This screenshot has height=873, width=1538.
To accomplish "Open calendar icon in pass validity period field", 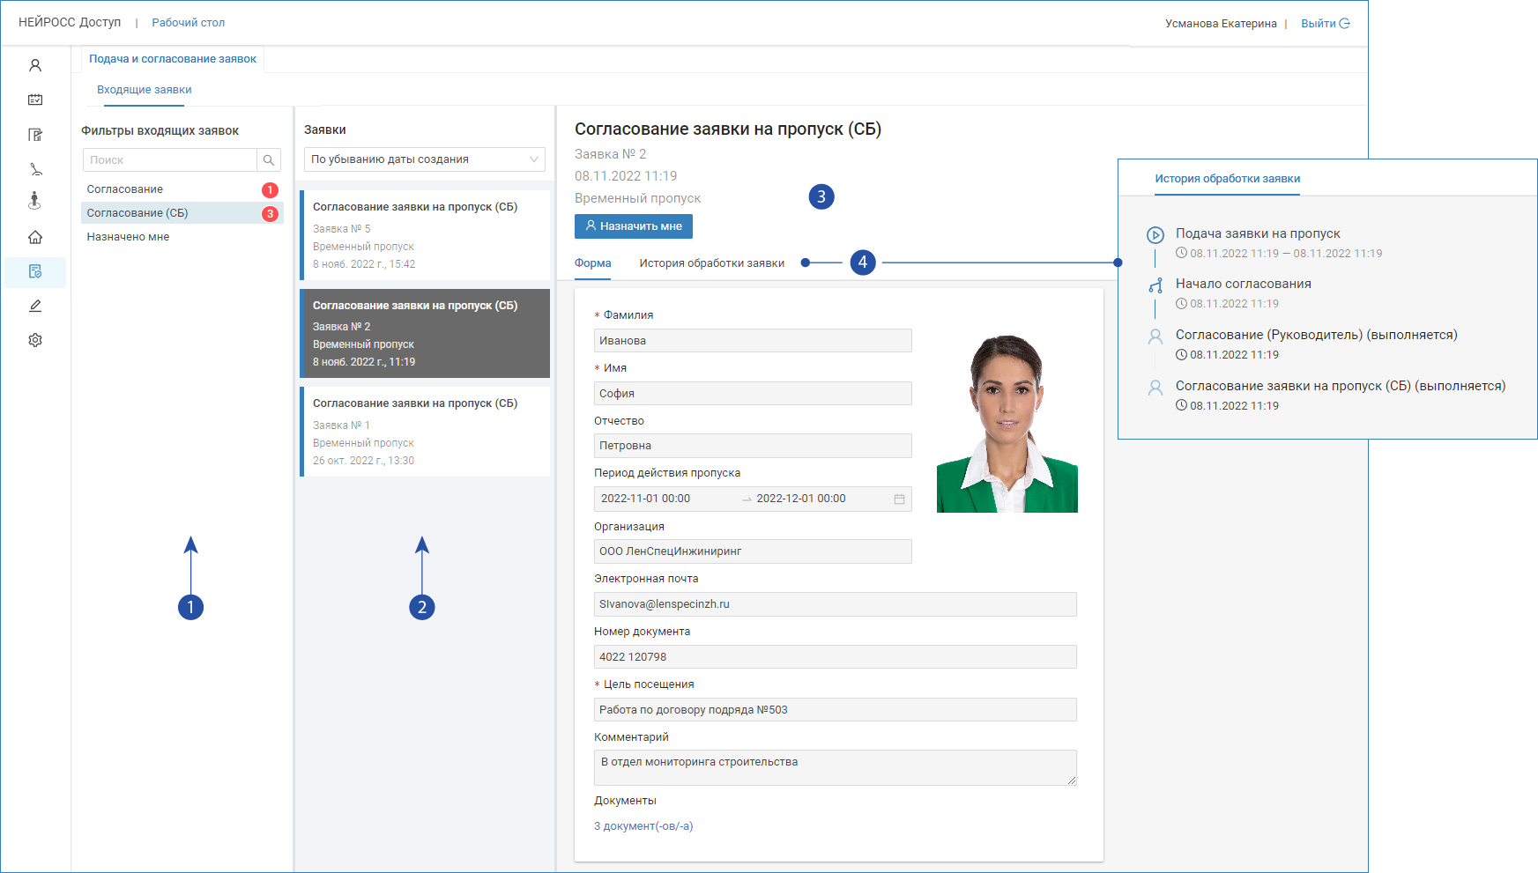I will (x=899, y=499).
